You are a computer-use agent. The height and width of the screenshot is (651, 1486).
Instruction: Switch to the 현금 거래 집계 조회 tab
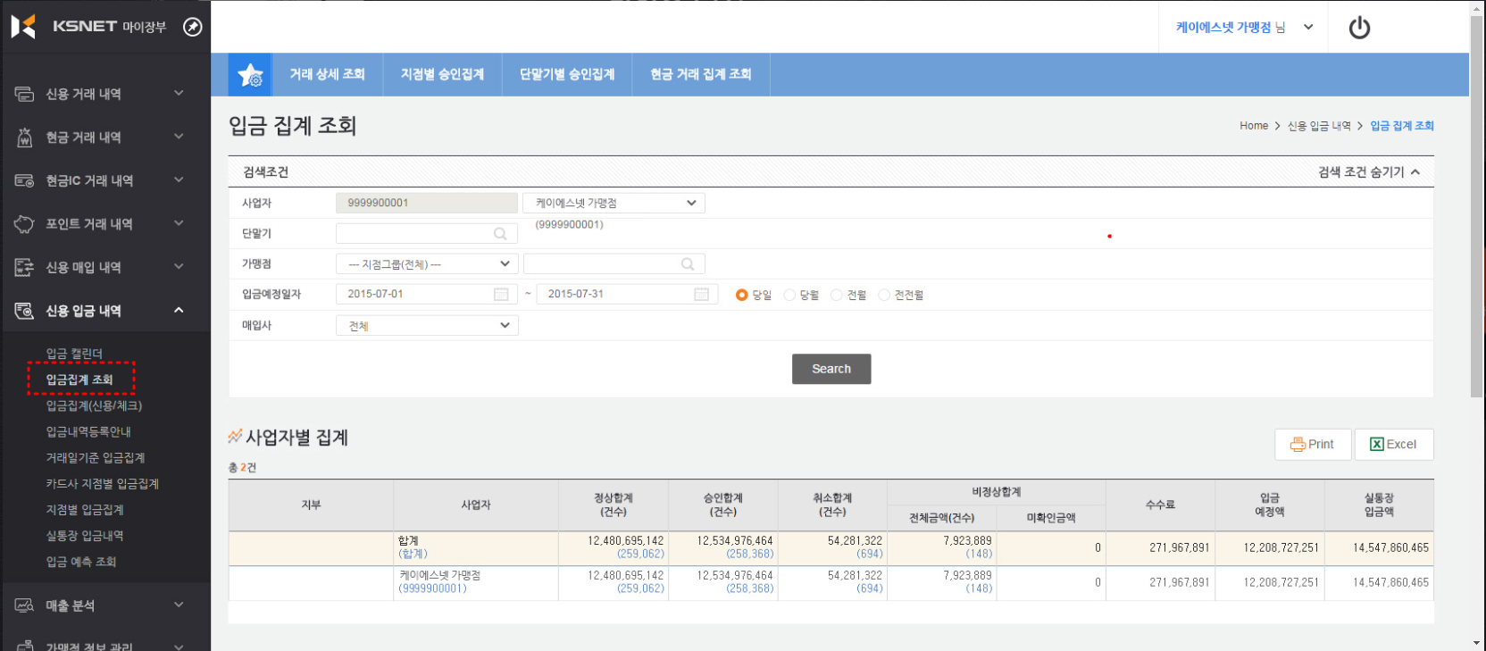coord(701,74)
